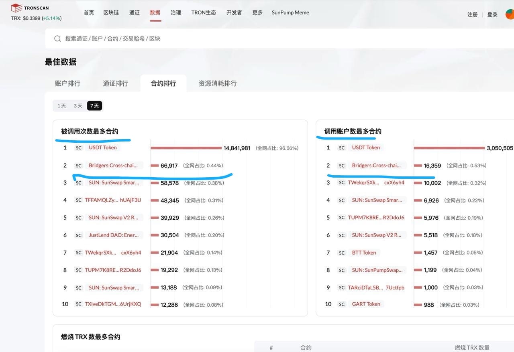Click the 被调用次数最多合约 panel heading
Image resolution: width=514 pixels, height=352 pixels.
pyautogui.click(x=90, y=131)
